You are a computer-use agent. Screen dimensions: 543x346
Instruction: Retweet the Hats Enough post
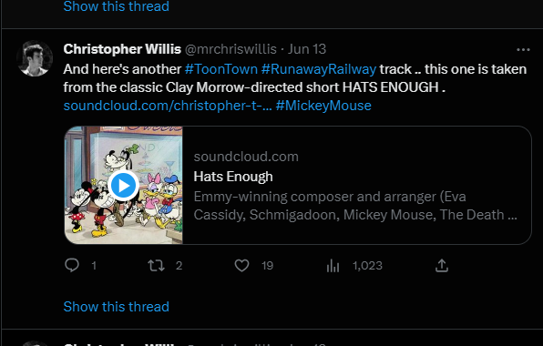coord(156,266)
